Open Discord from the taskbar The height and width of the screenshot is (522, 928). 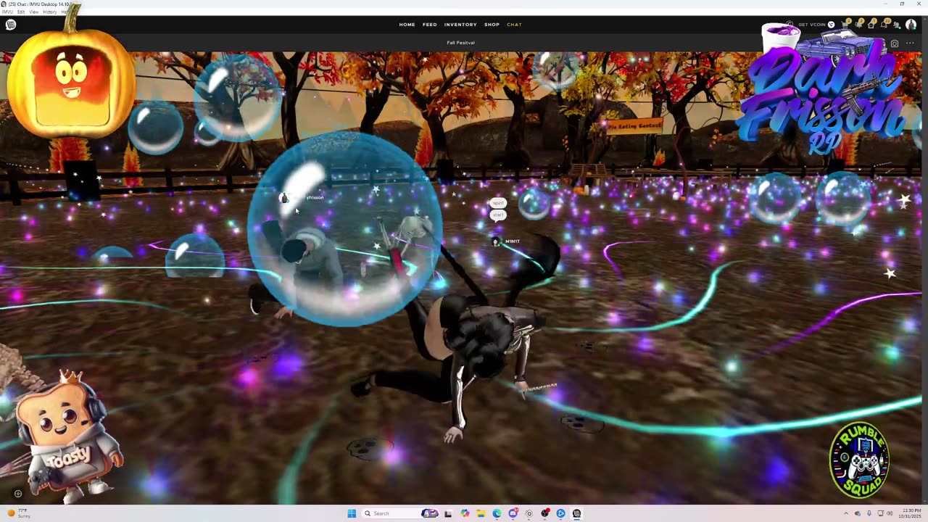click(513, 513)
